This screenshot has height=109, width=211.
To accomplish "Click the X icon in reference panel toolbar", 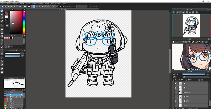I will (x=180, y=42).
